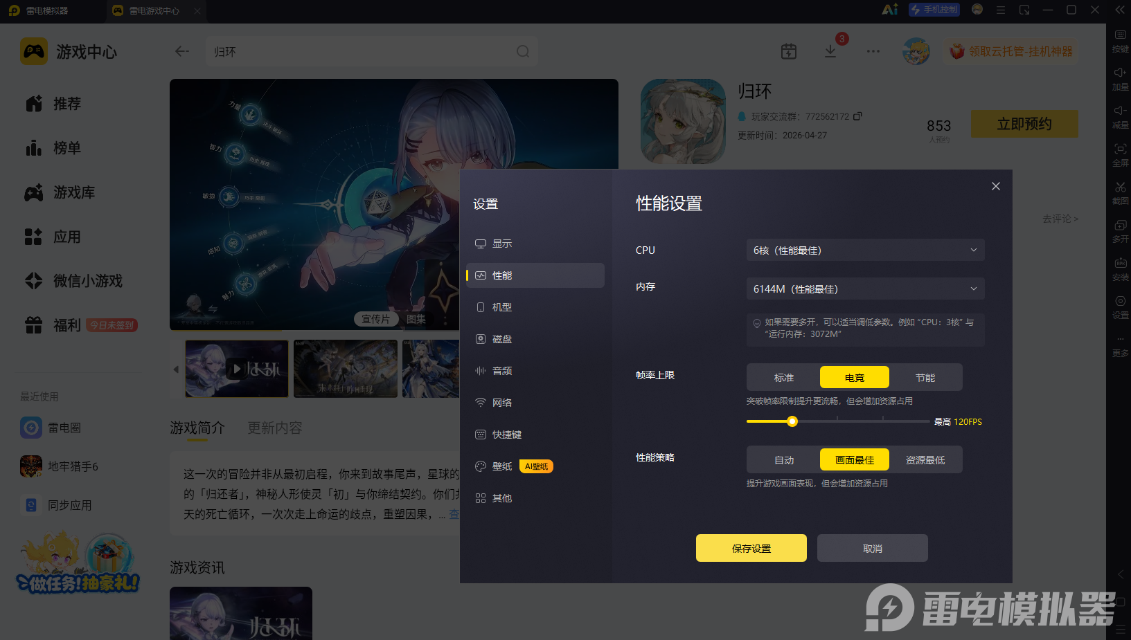Choose 资源最低 performance strategy
Viewport: 1131px width, 640px height.
pyautogui.click(x=925, y=460)
